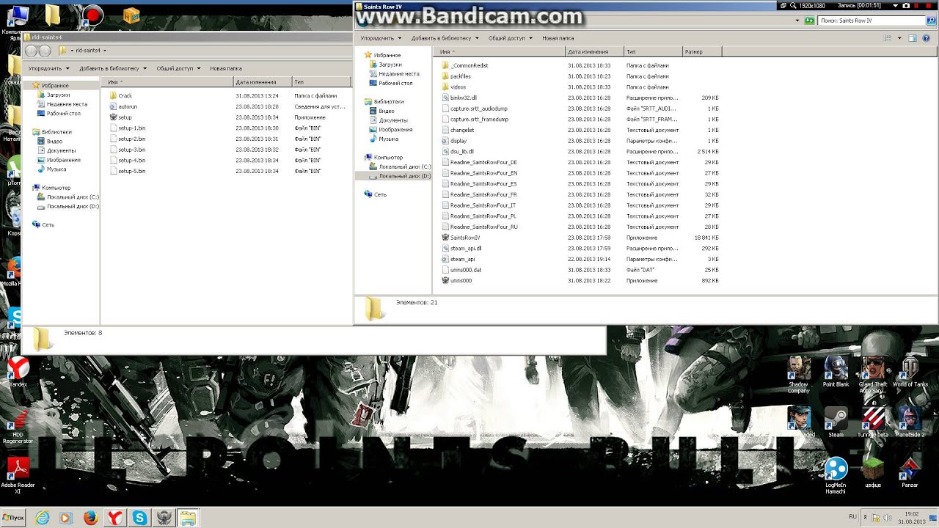Select Сеть in rld-saints4 window sidebar
The height and width of the screenshot is (528, 939).
coord(43,225)
